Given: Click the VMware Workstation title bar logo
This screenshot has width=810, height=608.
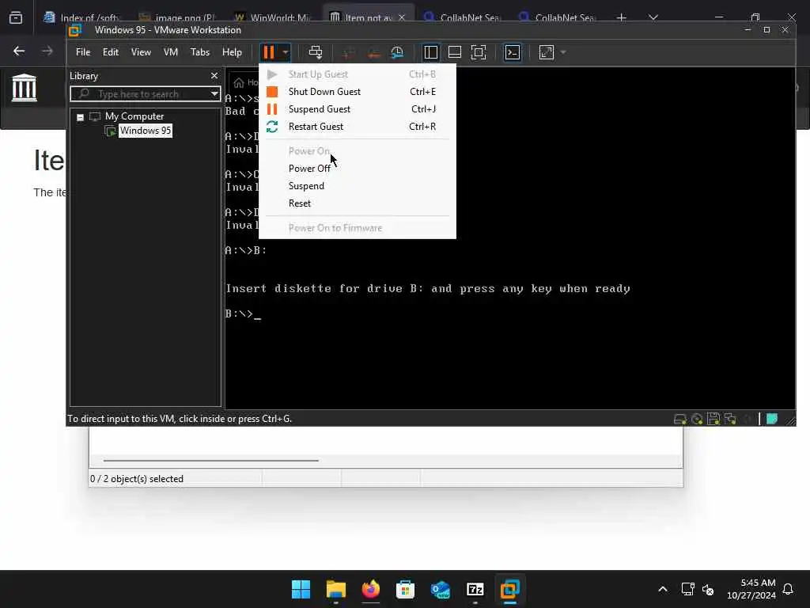Looking at the screenshot, I should [x=75, y=30].
